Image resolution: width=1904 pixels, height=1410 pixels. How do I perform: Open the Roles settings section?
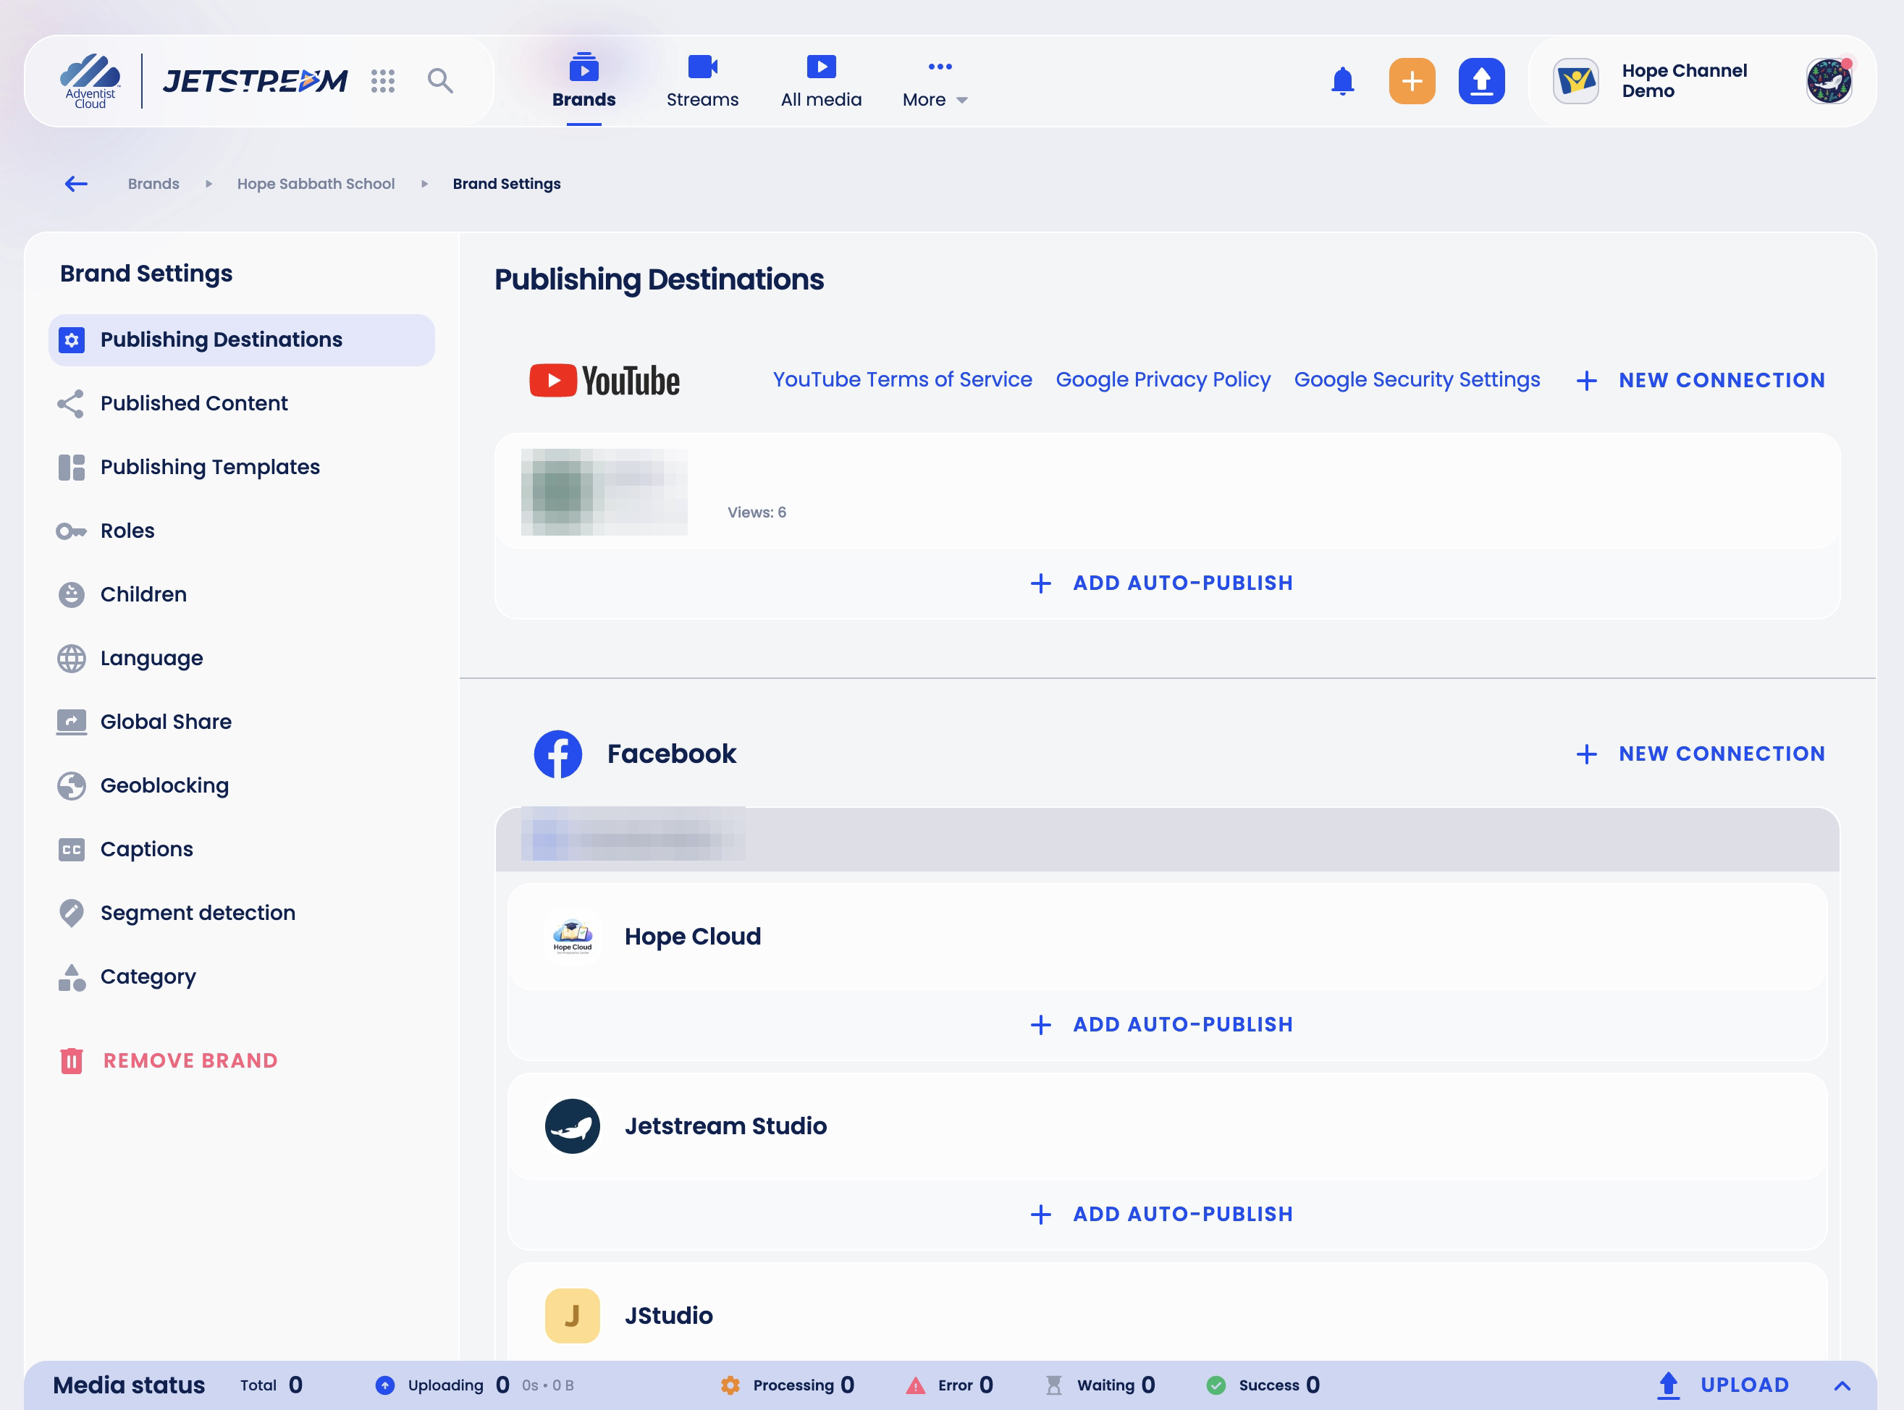tap(242, 531)
